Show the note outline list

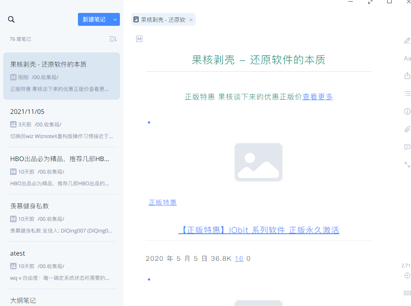(407, 93)
